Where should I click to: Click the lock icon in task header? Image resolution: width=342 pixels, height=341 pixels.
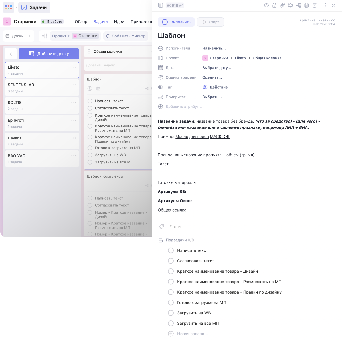pos(274,5)
